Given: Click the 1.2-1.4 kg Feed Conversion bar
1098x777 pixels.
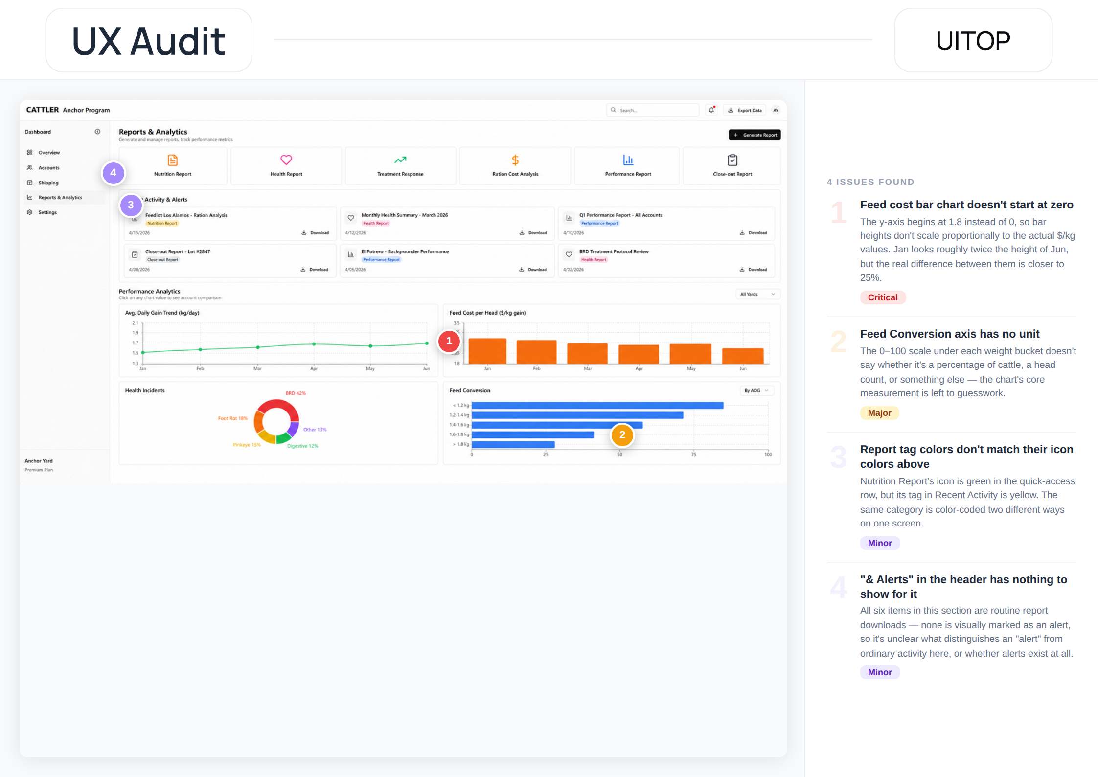Looking at the screenshot, I should tap(577, 415).
